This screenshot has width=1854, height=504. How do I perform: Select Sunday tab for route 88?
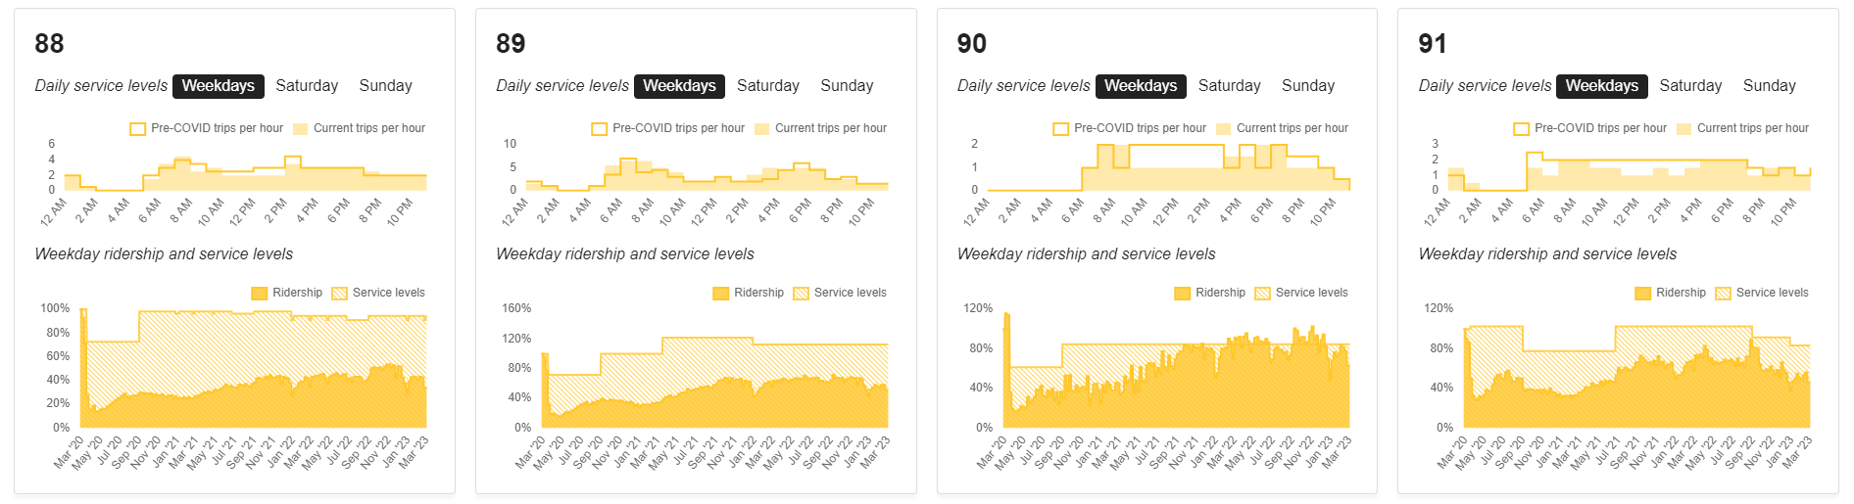click(x=385, y=86)
